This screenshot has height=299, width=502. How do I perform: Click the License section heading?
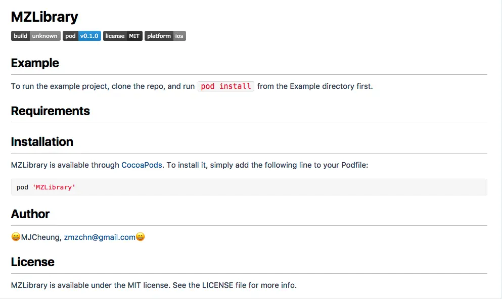[x=33, y=262]
